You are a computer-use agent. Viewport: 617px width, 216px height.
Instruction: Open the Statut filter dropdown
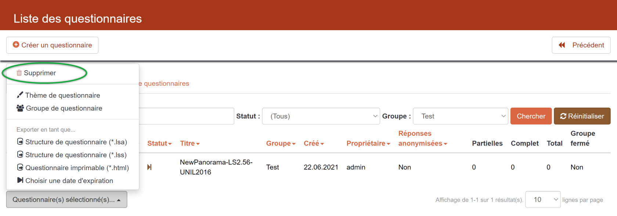pos(321,116)
